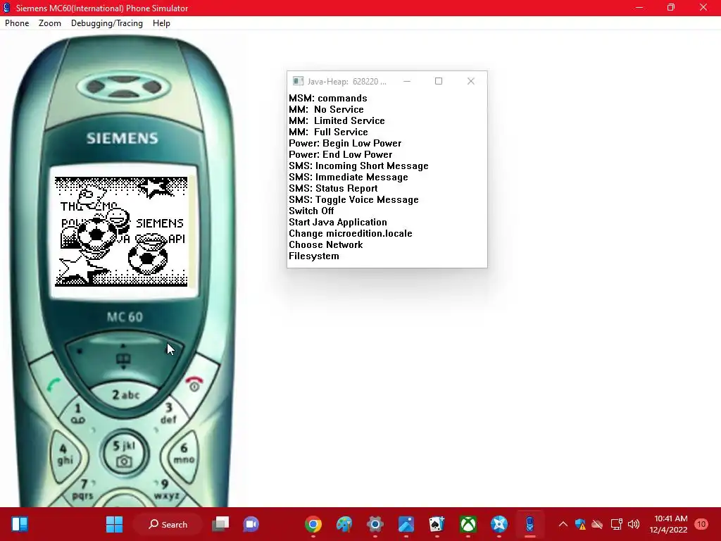Select 'MSM: commands' header line
The height and width of the screenshot is (541, 721).
(x=328, y=98)
